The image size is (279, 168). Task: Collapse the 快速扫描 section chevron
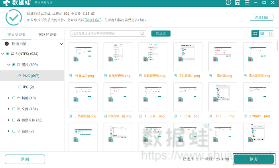click(61, 44)
